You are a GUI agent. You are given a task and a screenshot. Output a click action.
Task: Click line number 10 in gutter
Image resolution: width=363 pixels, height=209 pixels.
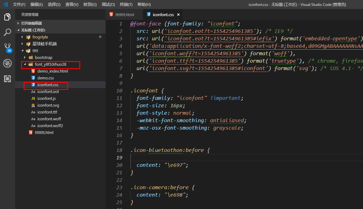pyautogui.click(x=120, y=91)
